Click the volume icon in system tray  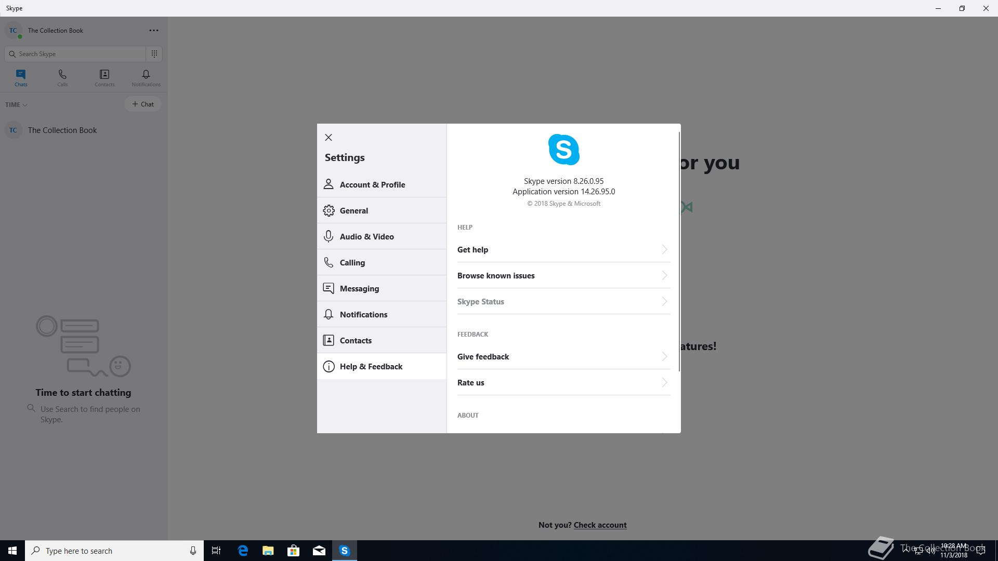pos(930,551)
